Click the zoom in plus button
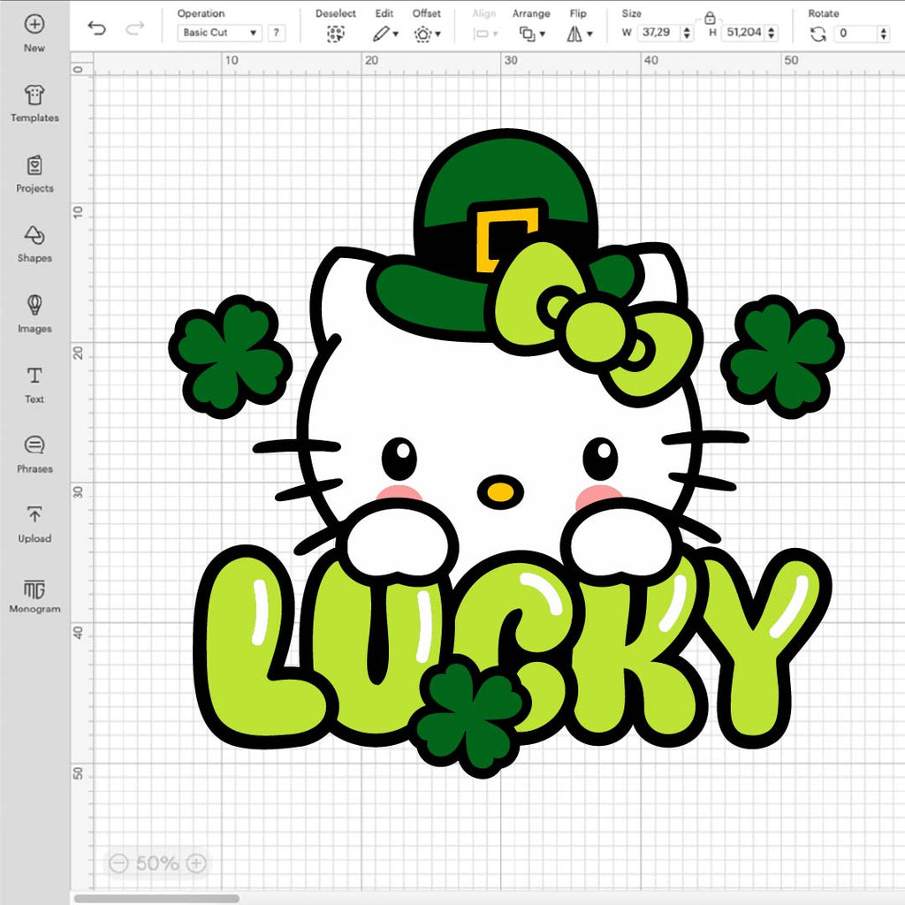 click(x=196, y=863)
